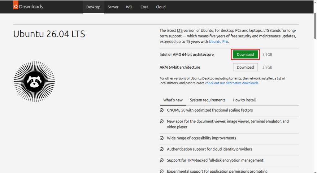Open the Cloud navigation tab
Image resolution: width=317 pixels, height=173 pixels.
pyautogui.click(x=161, y=7)
